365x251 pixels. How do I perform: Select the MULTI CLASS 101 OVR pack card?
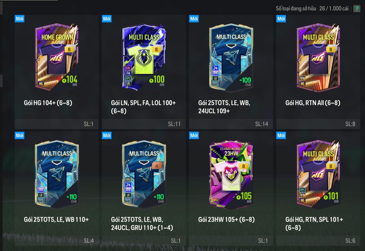318,174
